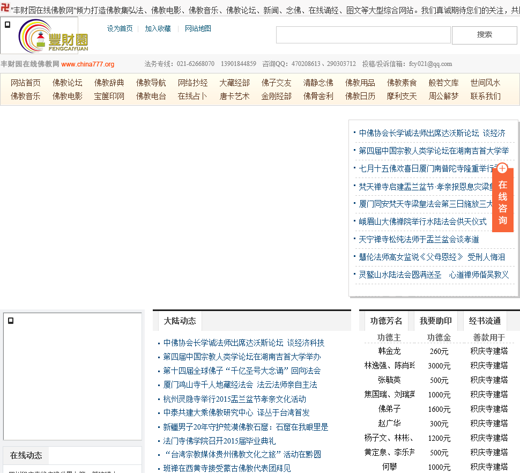Image resolution: width=520 pixels, height=473 pixels.
Task: Open www.china777.org link
Action: (x=87, y=64)
